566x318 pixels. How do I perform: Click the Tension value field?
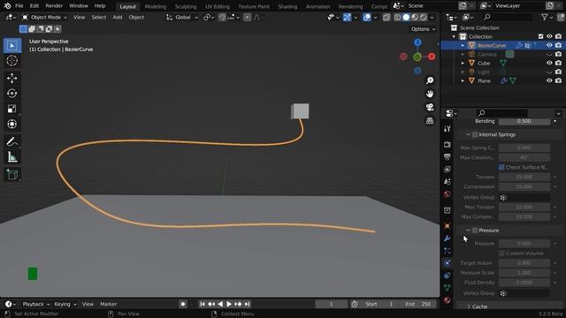click(x=524, y=177)
